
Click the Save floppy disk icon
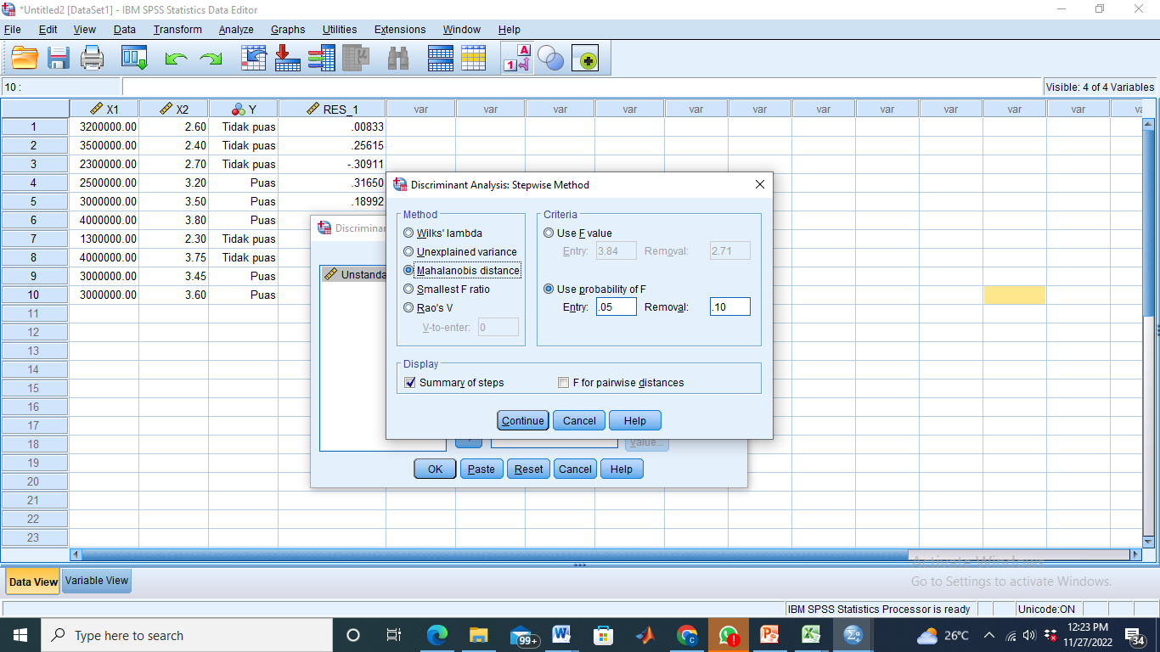[x=58, y=58]
